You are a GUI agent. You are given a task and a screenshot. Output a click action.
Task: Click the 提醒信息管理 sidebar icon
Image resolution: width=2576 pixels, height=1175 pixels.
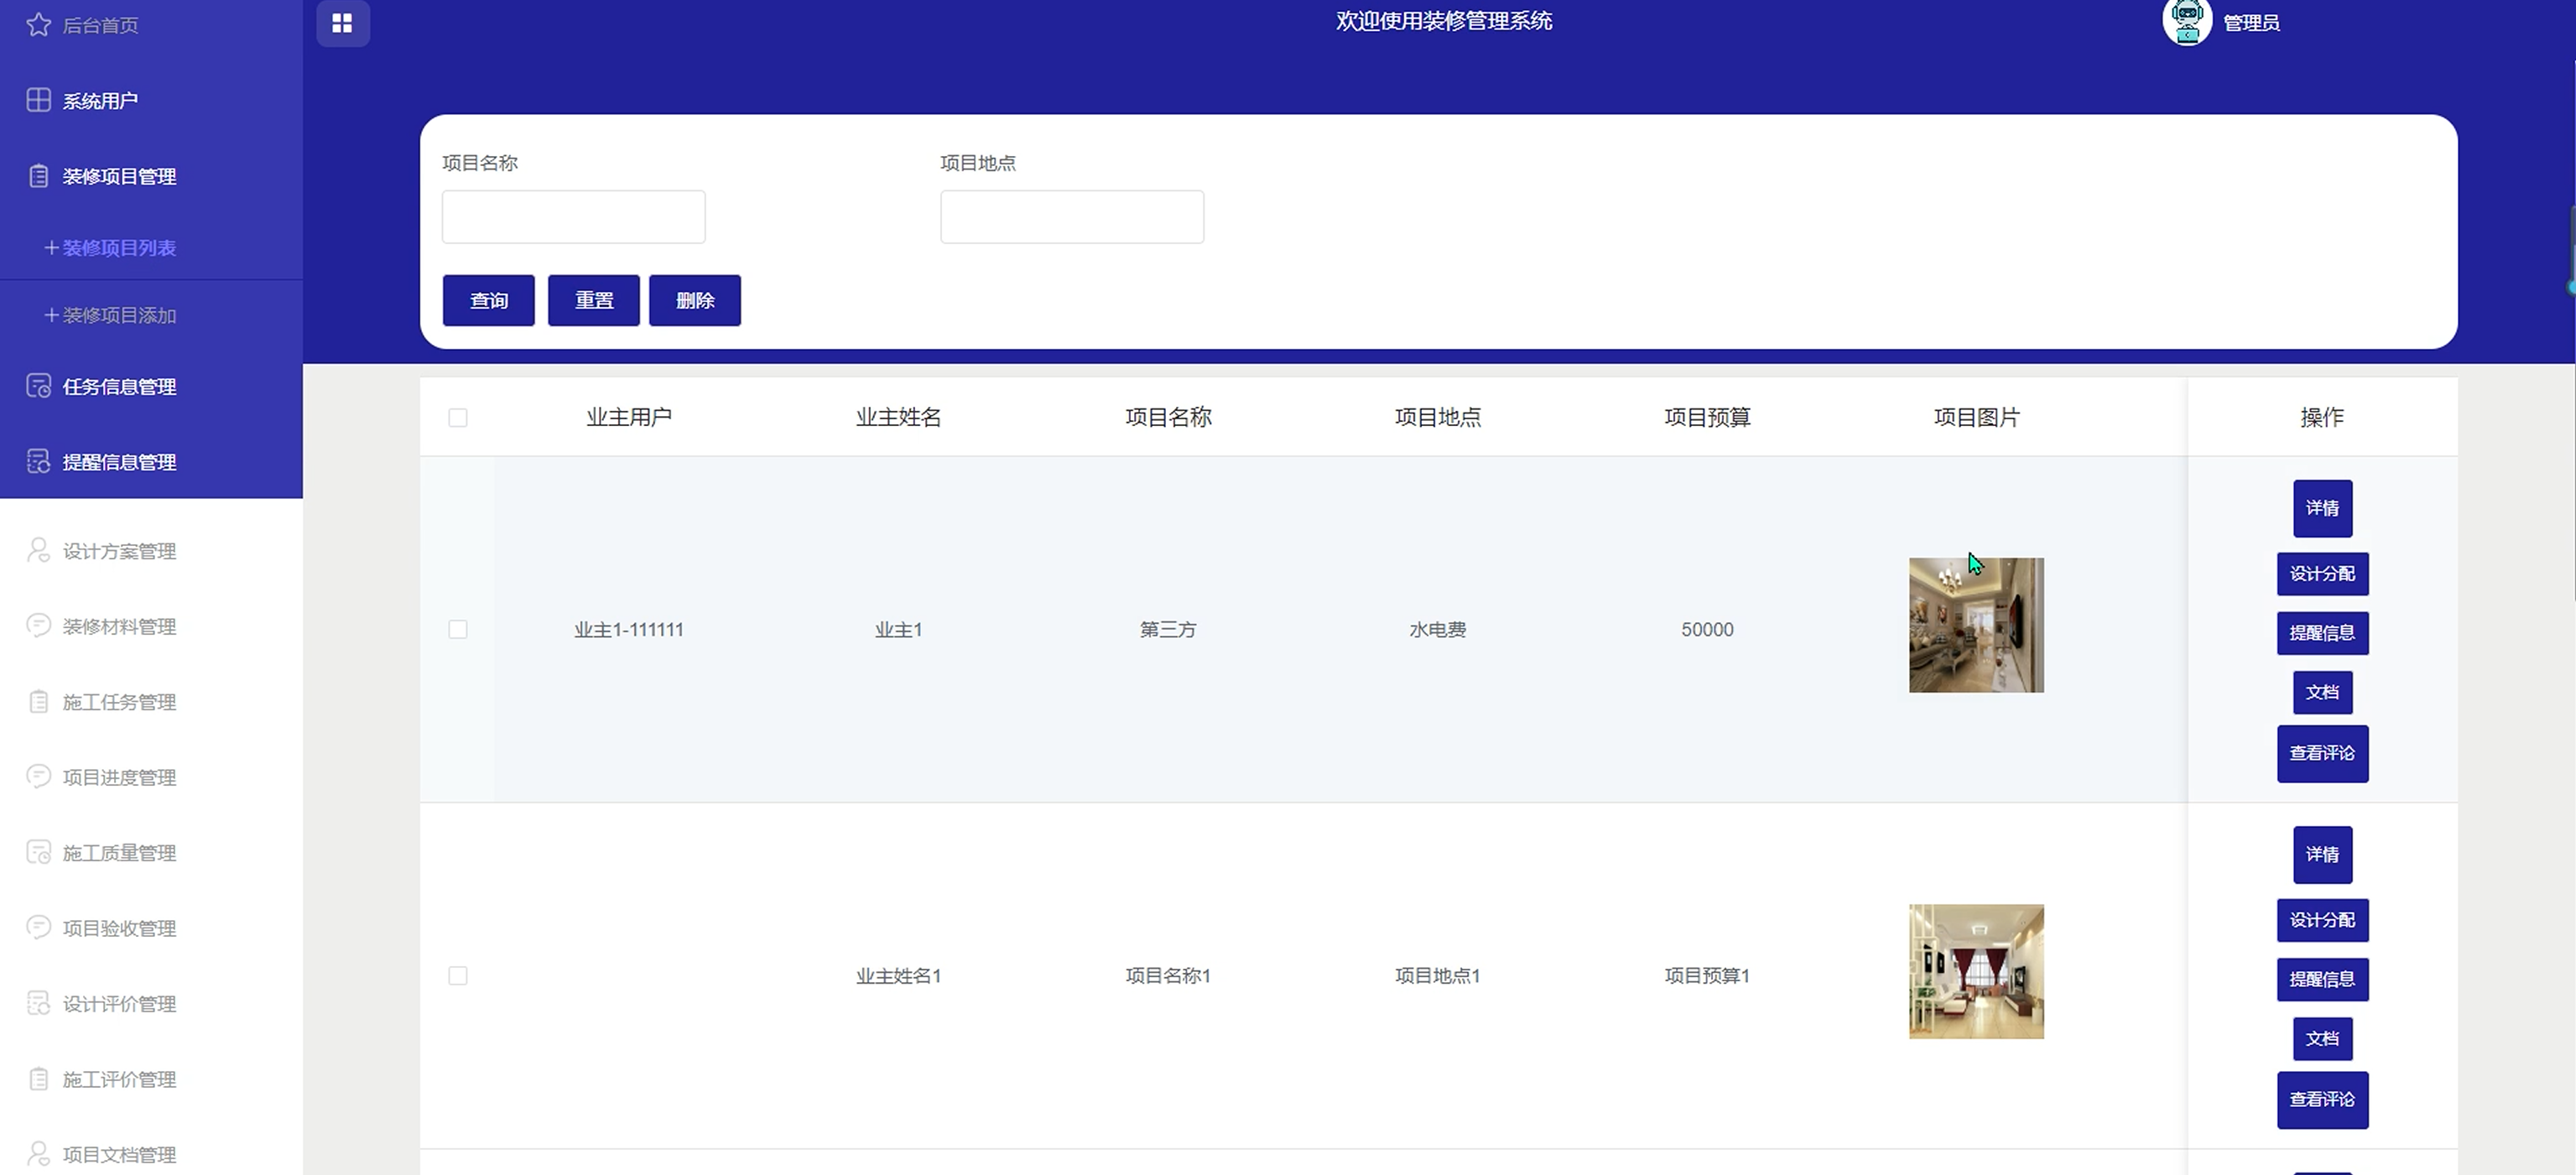tap(38, 461)
